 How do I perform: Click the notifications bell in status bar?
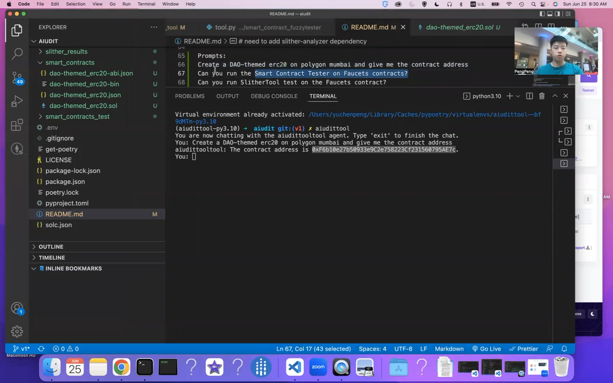tap(564, 349)
